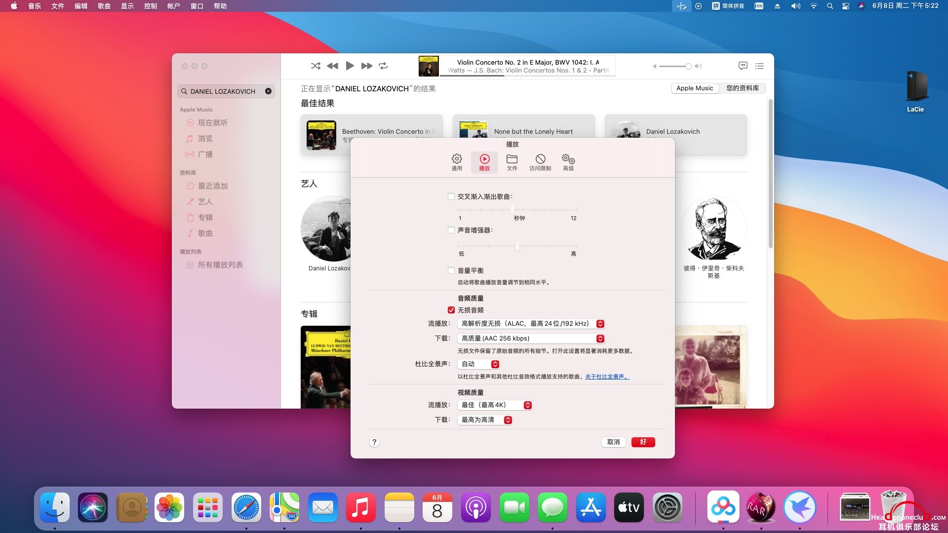Open the 控制 menu in the menu bar
The height and width of the screenshot is (533, 948).
151,6
